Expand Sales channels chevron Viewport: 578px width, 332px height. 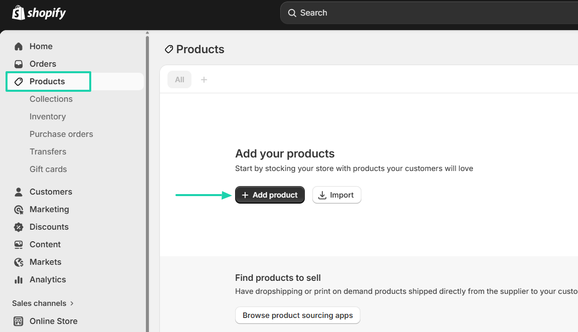tap(72, 303)
